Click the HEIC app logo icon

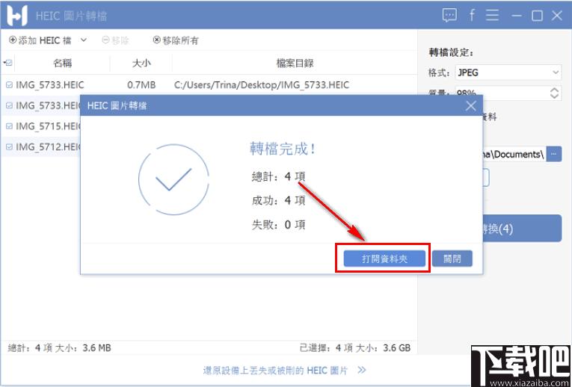(17, 15)
